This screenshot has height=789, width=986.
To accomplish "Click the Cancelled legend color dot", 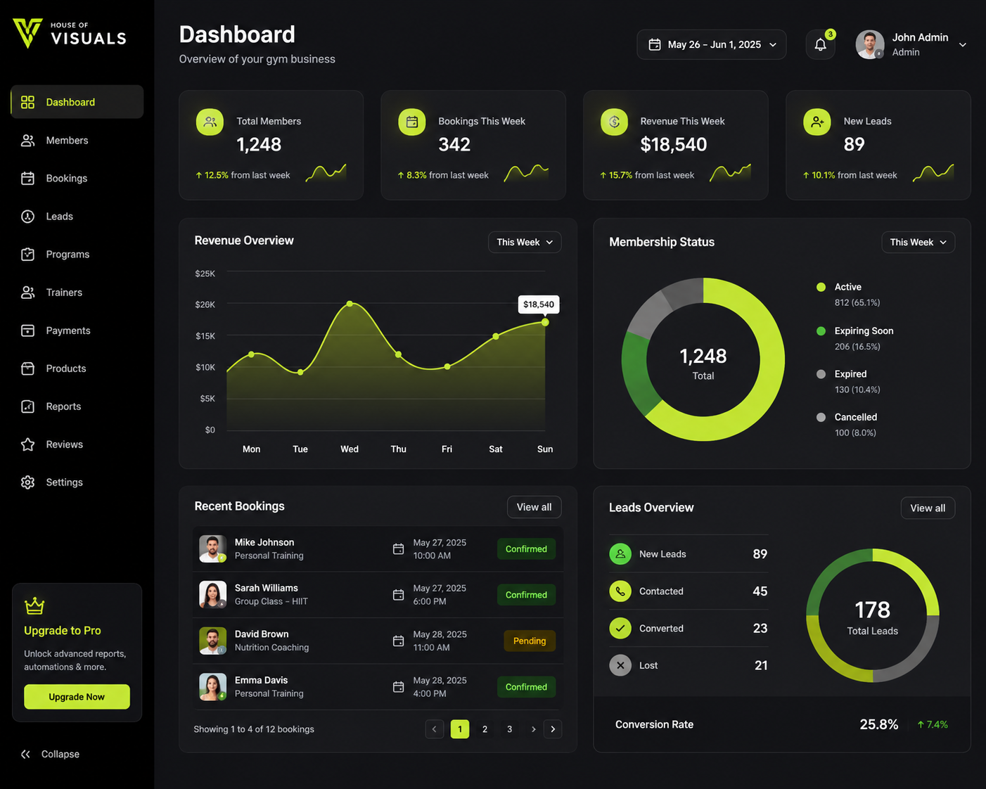I will [x=821, y=417].
